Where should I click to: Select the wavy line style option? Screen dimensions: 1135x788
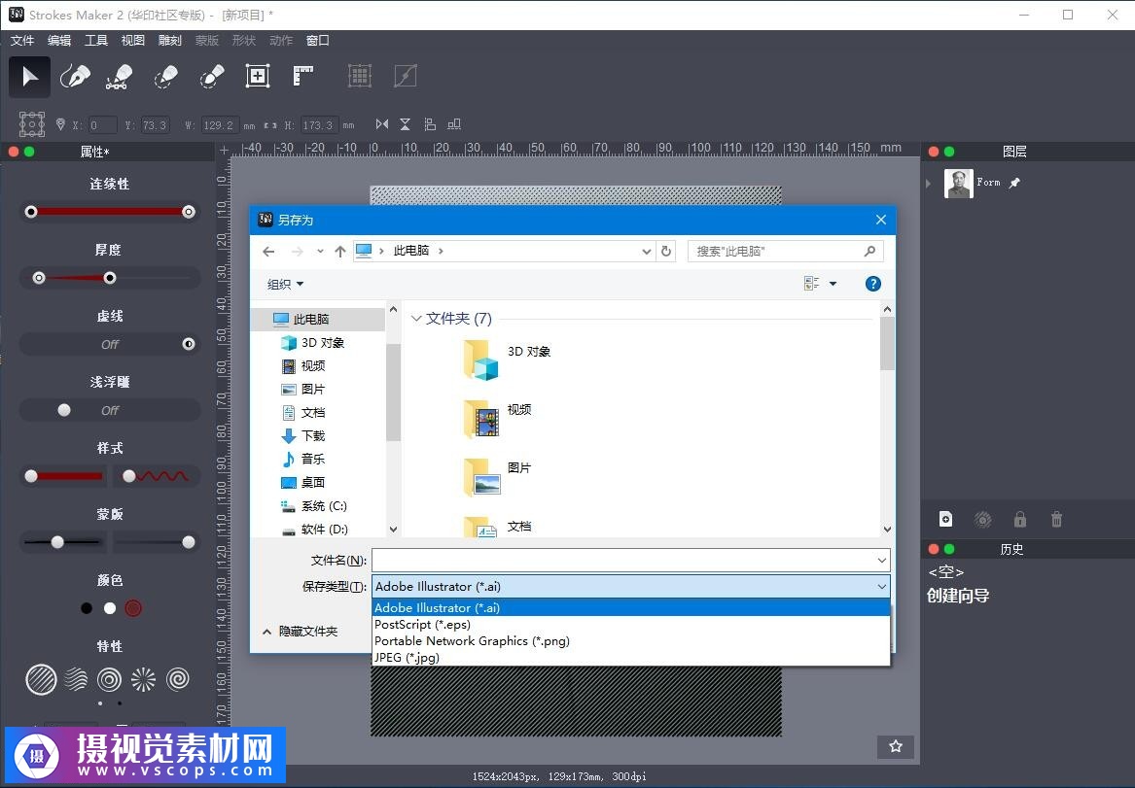click(157, 476)
